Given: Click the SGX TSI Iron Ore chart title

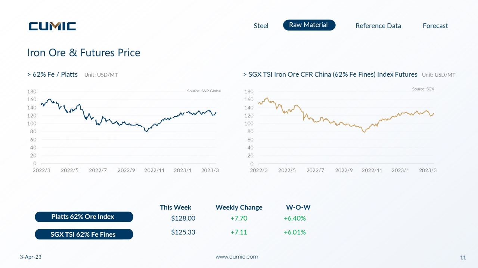Looking at the screenshot, I should click(330, 74).
